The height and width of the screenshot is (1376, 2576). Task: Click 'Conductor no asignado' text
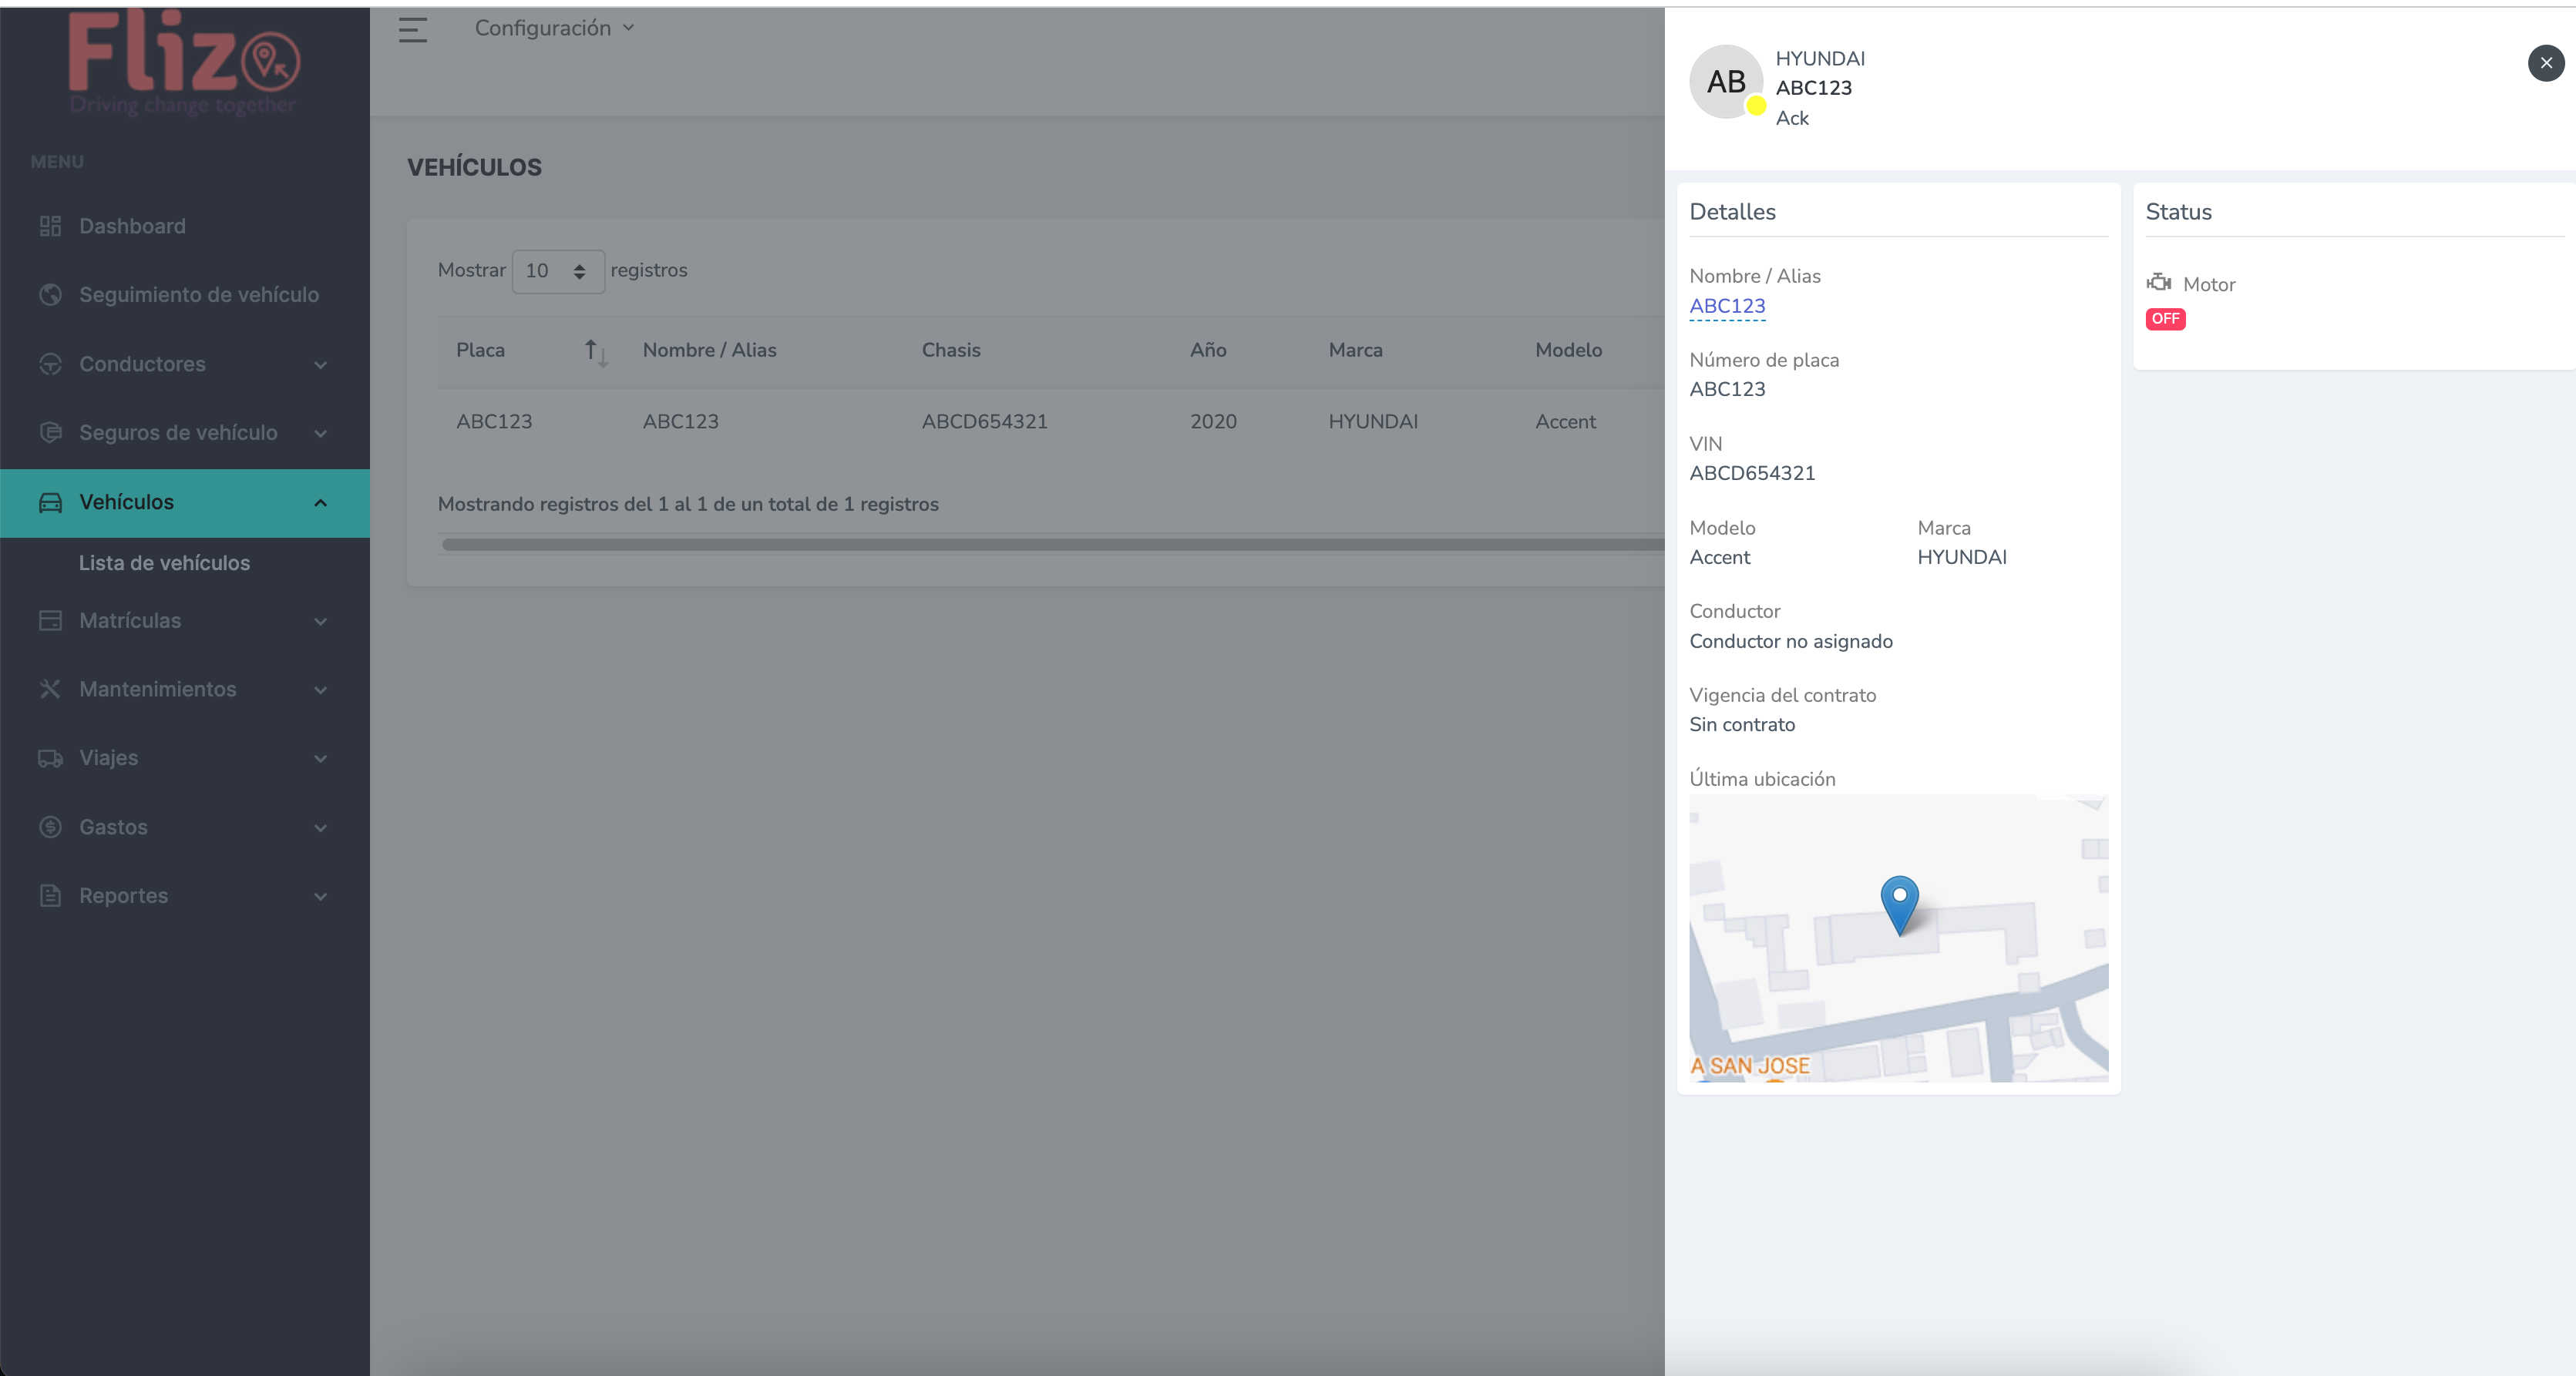pos(1791,642)
